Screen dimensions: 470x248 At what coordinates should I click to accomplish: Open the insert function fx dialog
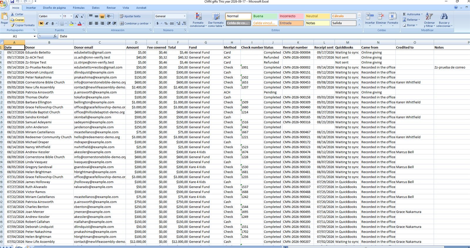click(x=55, y=36)
